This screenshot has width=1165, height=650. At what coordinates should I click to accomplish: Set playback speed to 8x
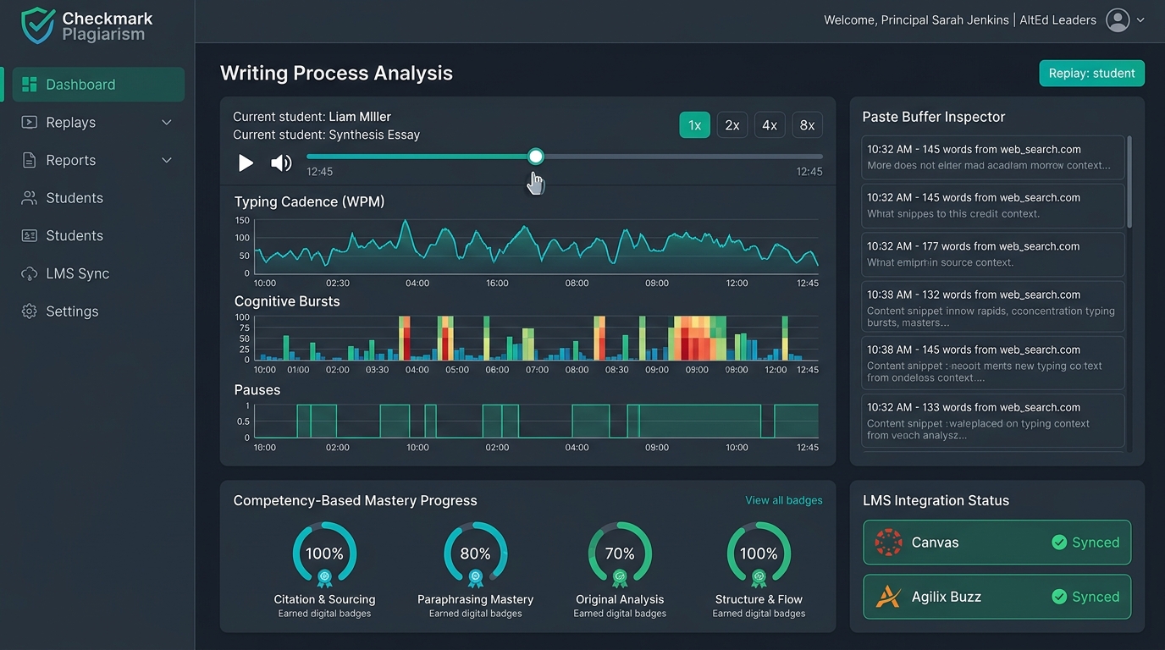[x=807, y=125]
